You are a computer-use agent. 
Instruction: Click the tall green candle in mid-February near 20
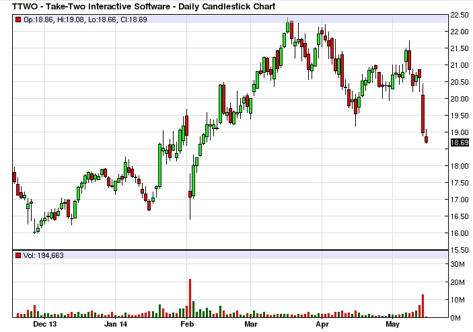[220, 104]
